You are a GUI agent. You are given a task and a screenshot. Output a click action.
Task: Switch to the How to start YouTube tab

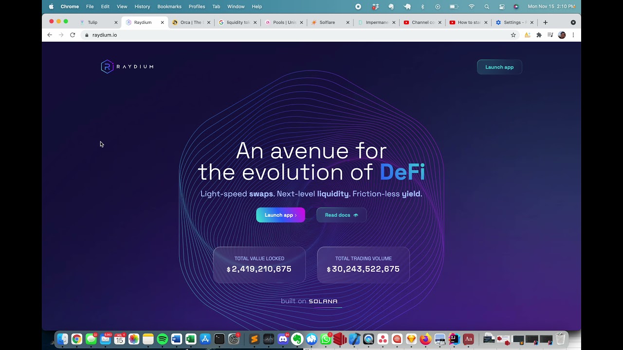[469, 22]
